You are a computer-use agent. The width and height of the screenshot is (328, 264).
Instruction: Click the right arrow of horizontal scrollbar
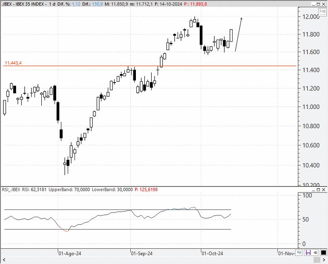pyautogui.click(x=324, y=260)
